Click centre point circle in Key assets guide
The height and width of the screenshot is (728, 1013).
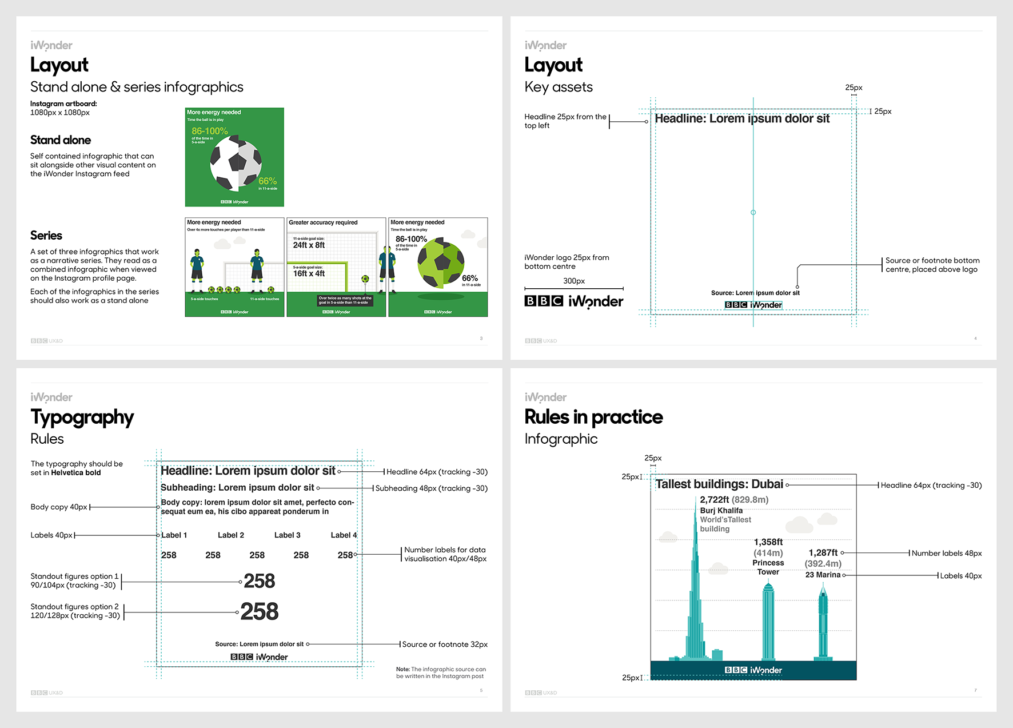coord(753,212)
